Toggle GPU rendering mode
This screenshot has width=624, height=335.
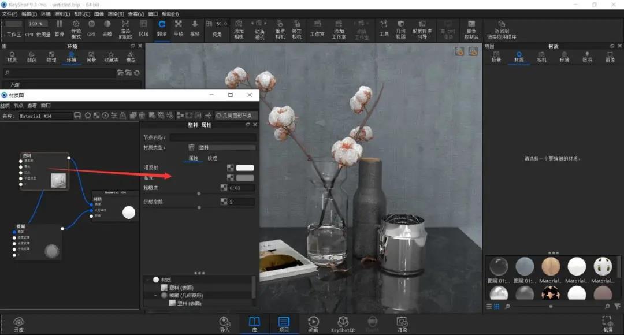(x=91, y=29)
